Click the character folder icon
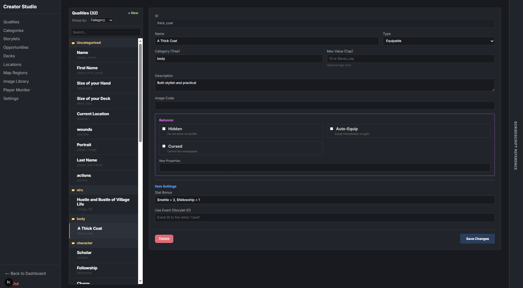Image resolution: width=523 pixels, height=288 pixels. coord(73,243)
